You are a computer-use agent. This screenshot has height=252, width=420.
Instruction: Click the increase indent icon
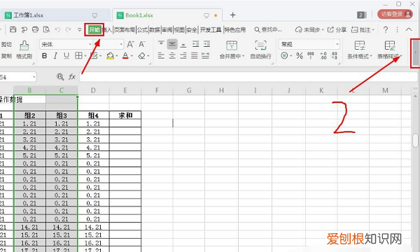click(206, 44)
